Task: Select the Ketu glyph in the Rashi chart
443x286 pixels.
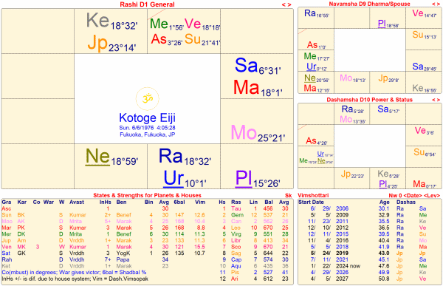Action: click(97, 21)
